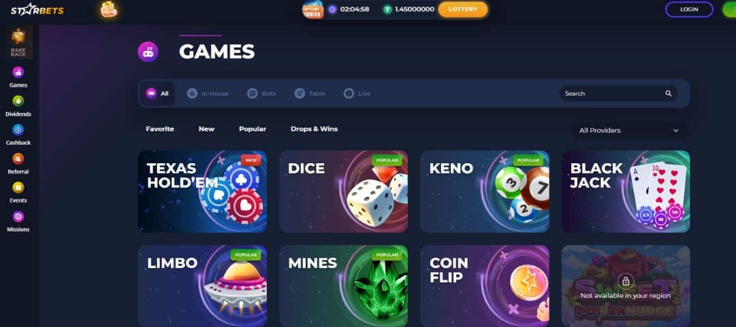Show Drops & Wins games
Screen dimensions: 736x327
314,129
